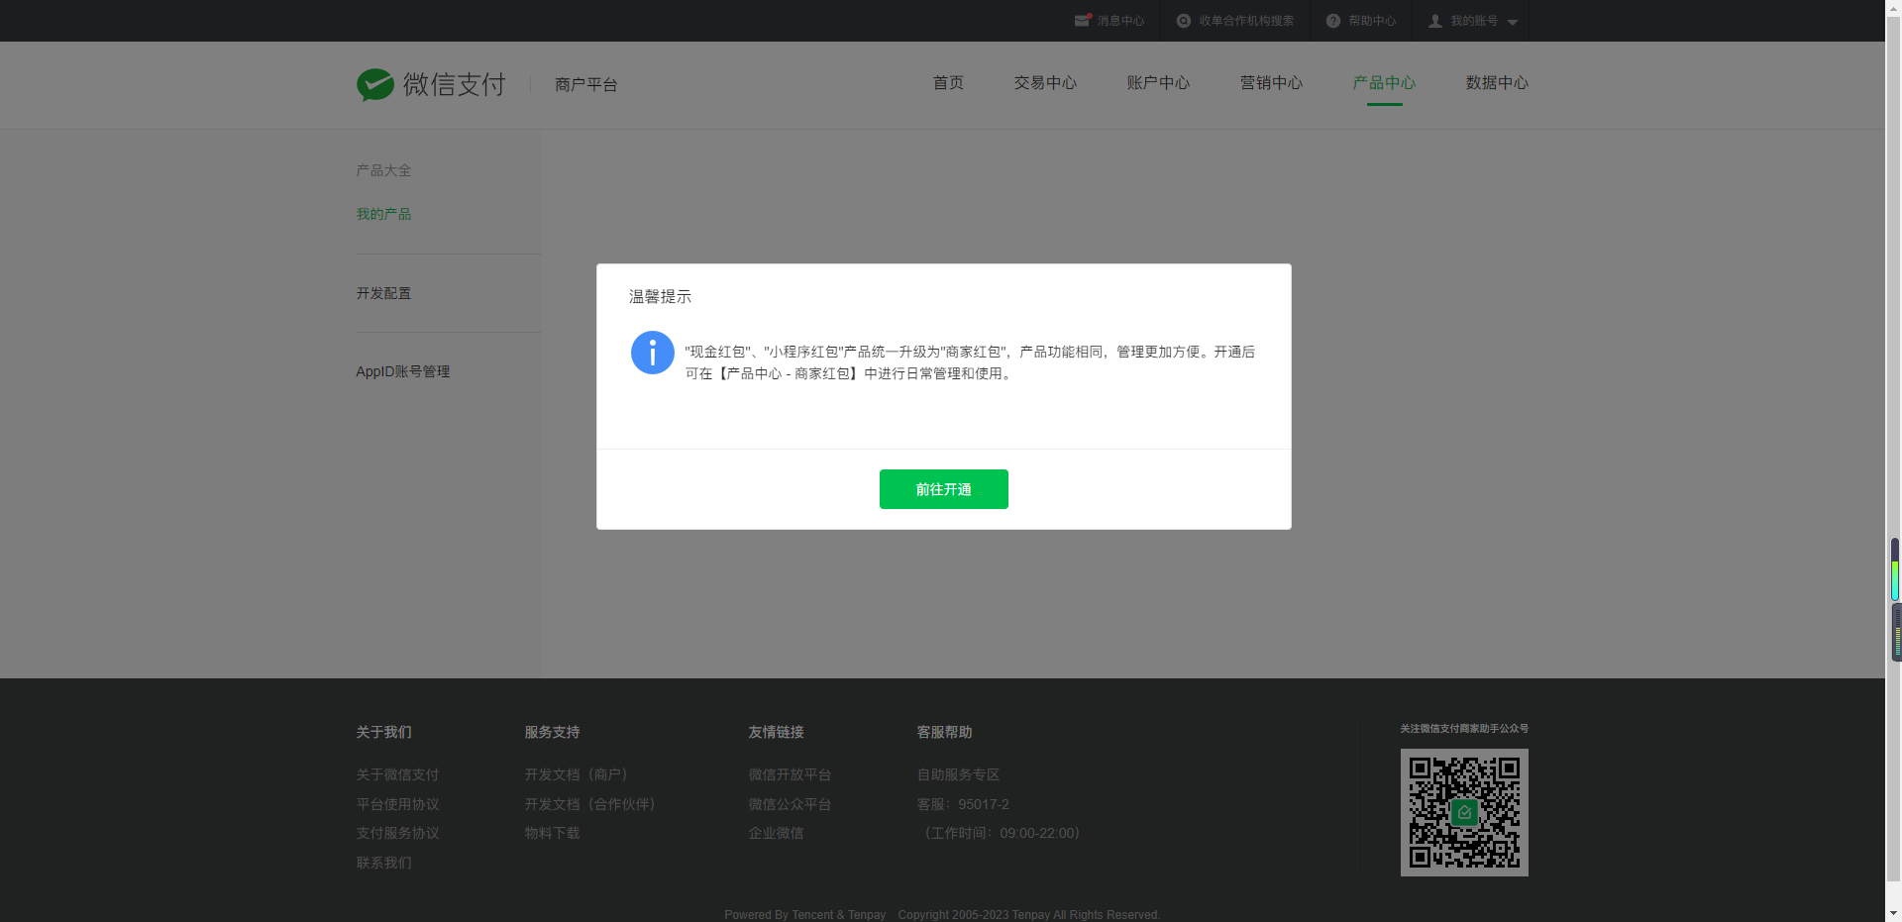1902x922 pixels.
Task: Open AppID账号管理 sidebar item
Action: tap(402, 371)
